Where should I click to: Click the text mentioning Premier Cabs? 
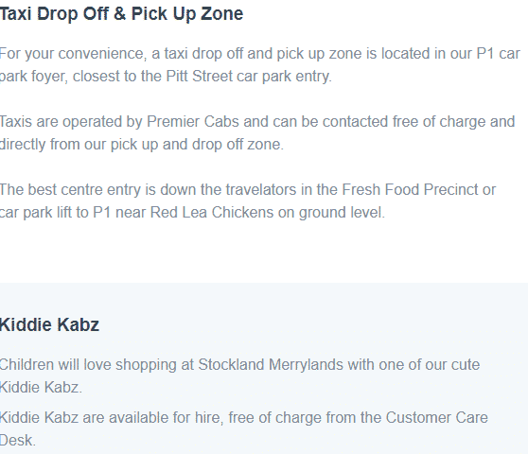coord(257,133)
